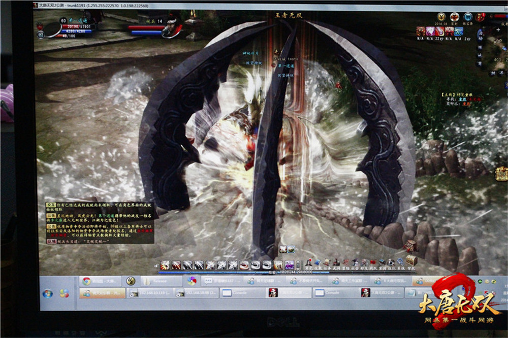This screenshot has width=508, height=338.
Task: Open the 192.168.10.119 remote taskbar item
Action: (x=149, y=293)
